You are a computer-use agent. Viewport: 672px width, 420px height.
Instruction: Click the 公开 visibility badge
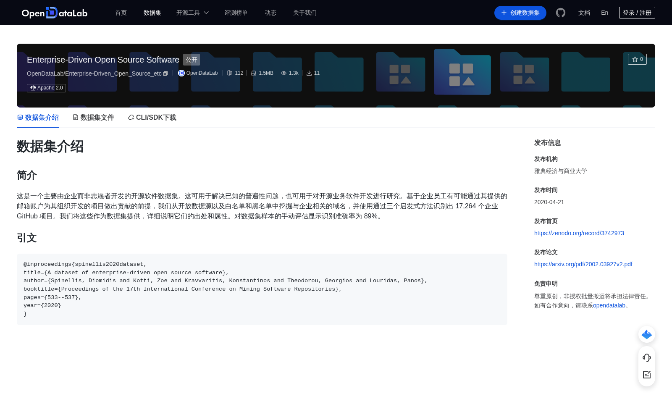coord(192,60)
